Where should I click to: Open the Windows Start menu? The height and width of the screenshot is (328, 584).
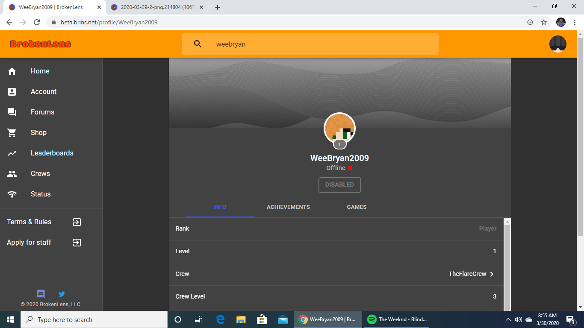(10, 319)
